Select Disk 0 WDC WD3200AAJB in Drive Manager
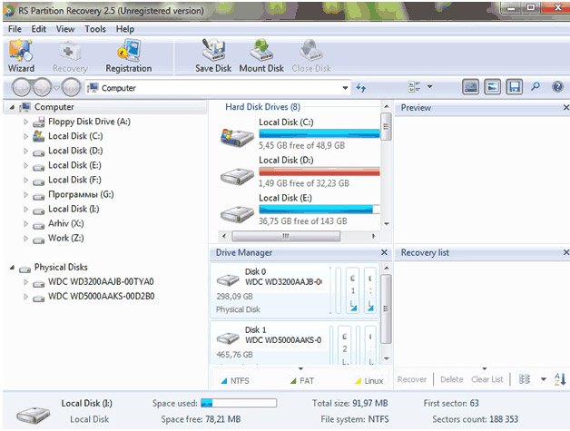 (x=272, y=289)
